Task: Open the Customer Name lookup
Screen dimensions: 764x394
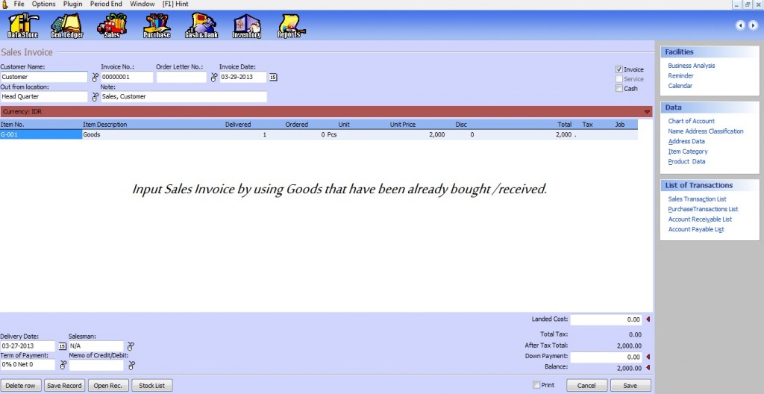Action: click(x=95, y=77)
